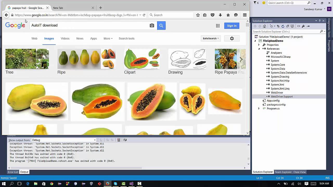This screenshot has width=333, height=187.
Task: Click the Clear All icon in Output toolbar
Action: [x=119, y=140]
